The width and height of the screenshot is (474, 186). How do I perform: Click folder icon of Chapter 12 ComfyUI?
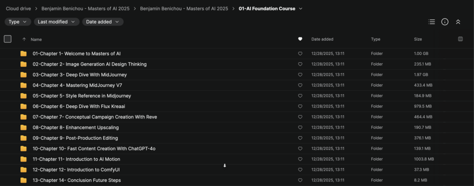pos(24,170)
